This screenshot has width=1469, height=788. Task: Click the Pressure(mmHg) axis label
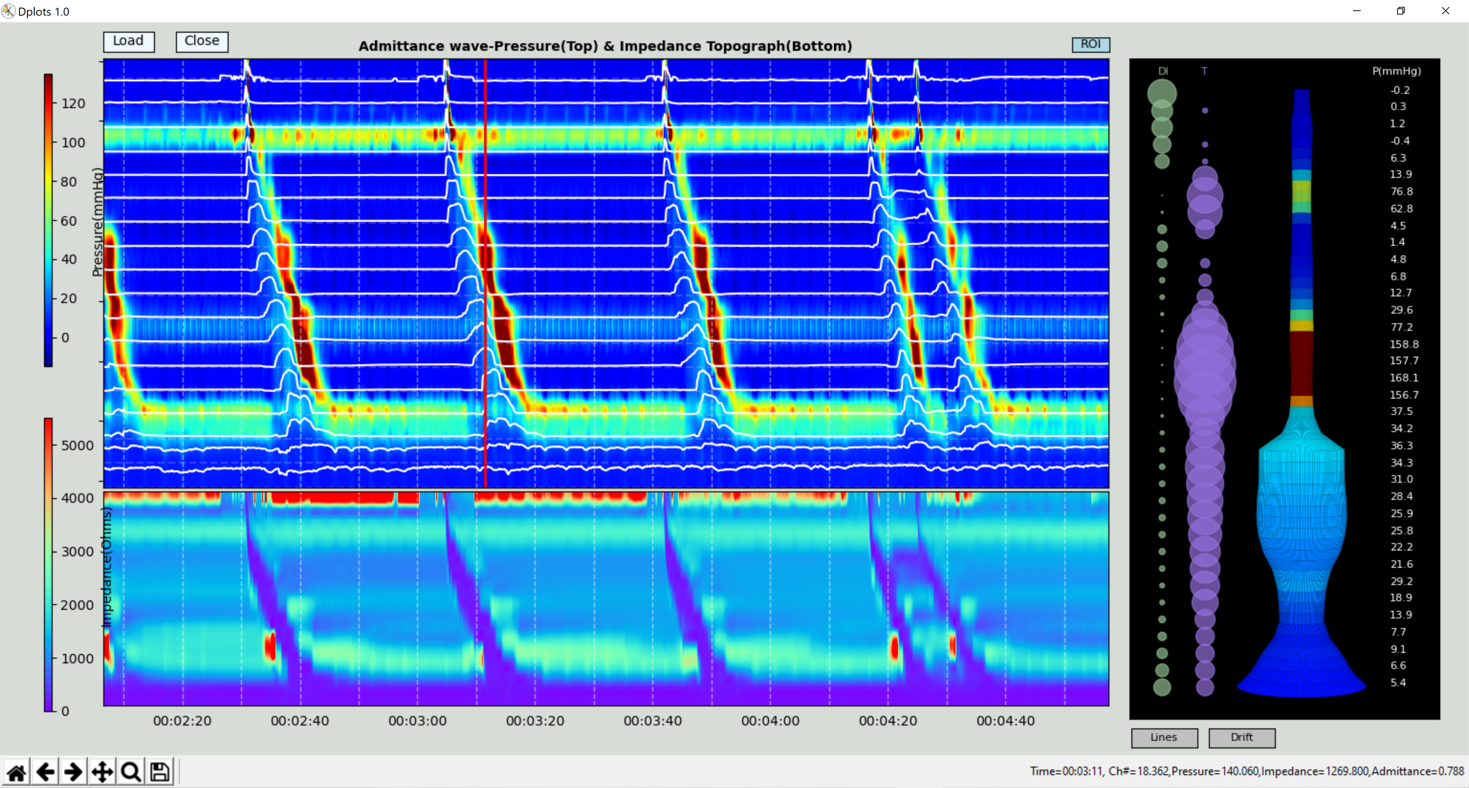click(98, 222)
